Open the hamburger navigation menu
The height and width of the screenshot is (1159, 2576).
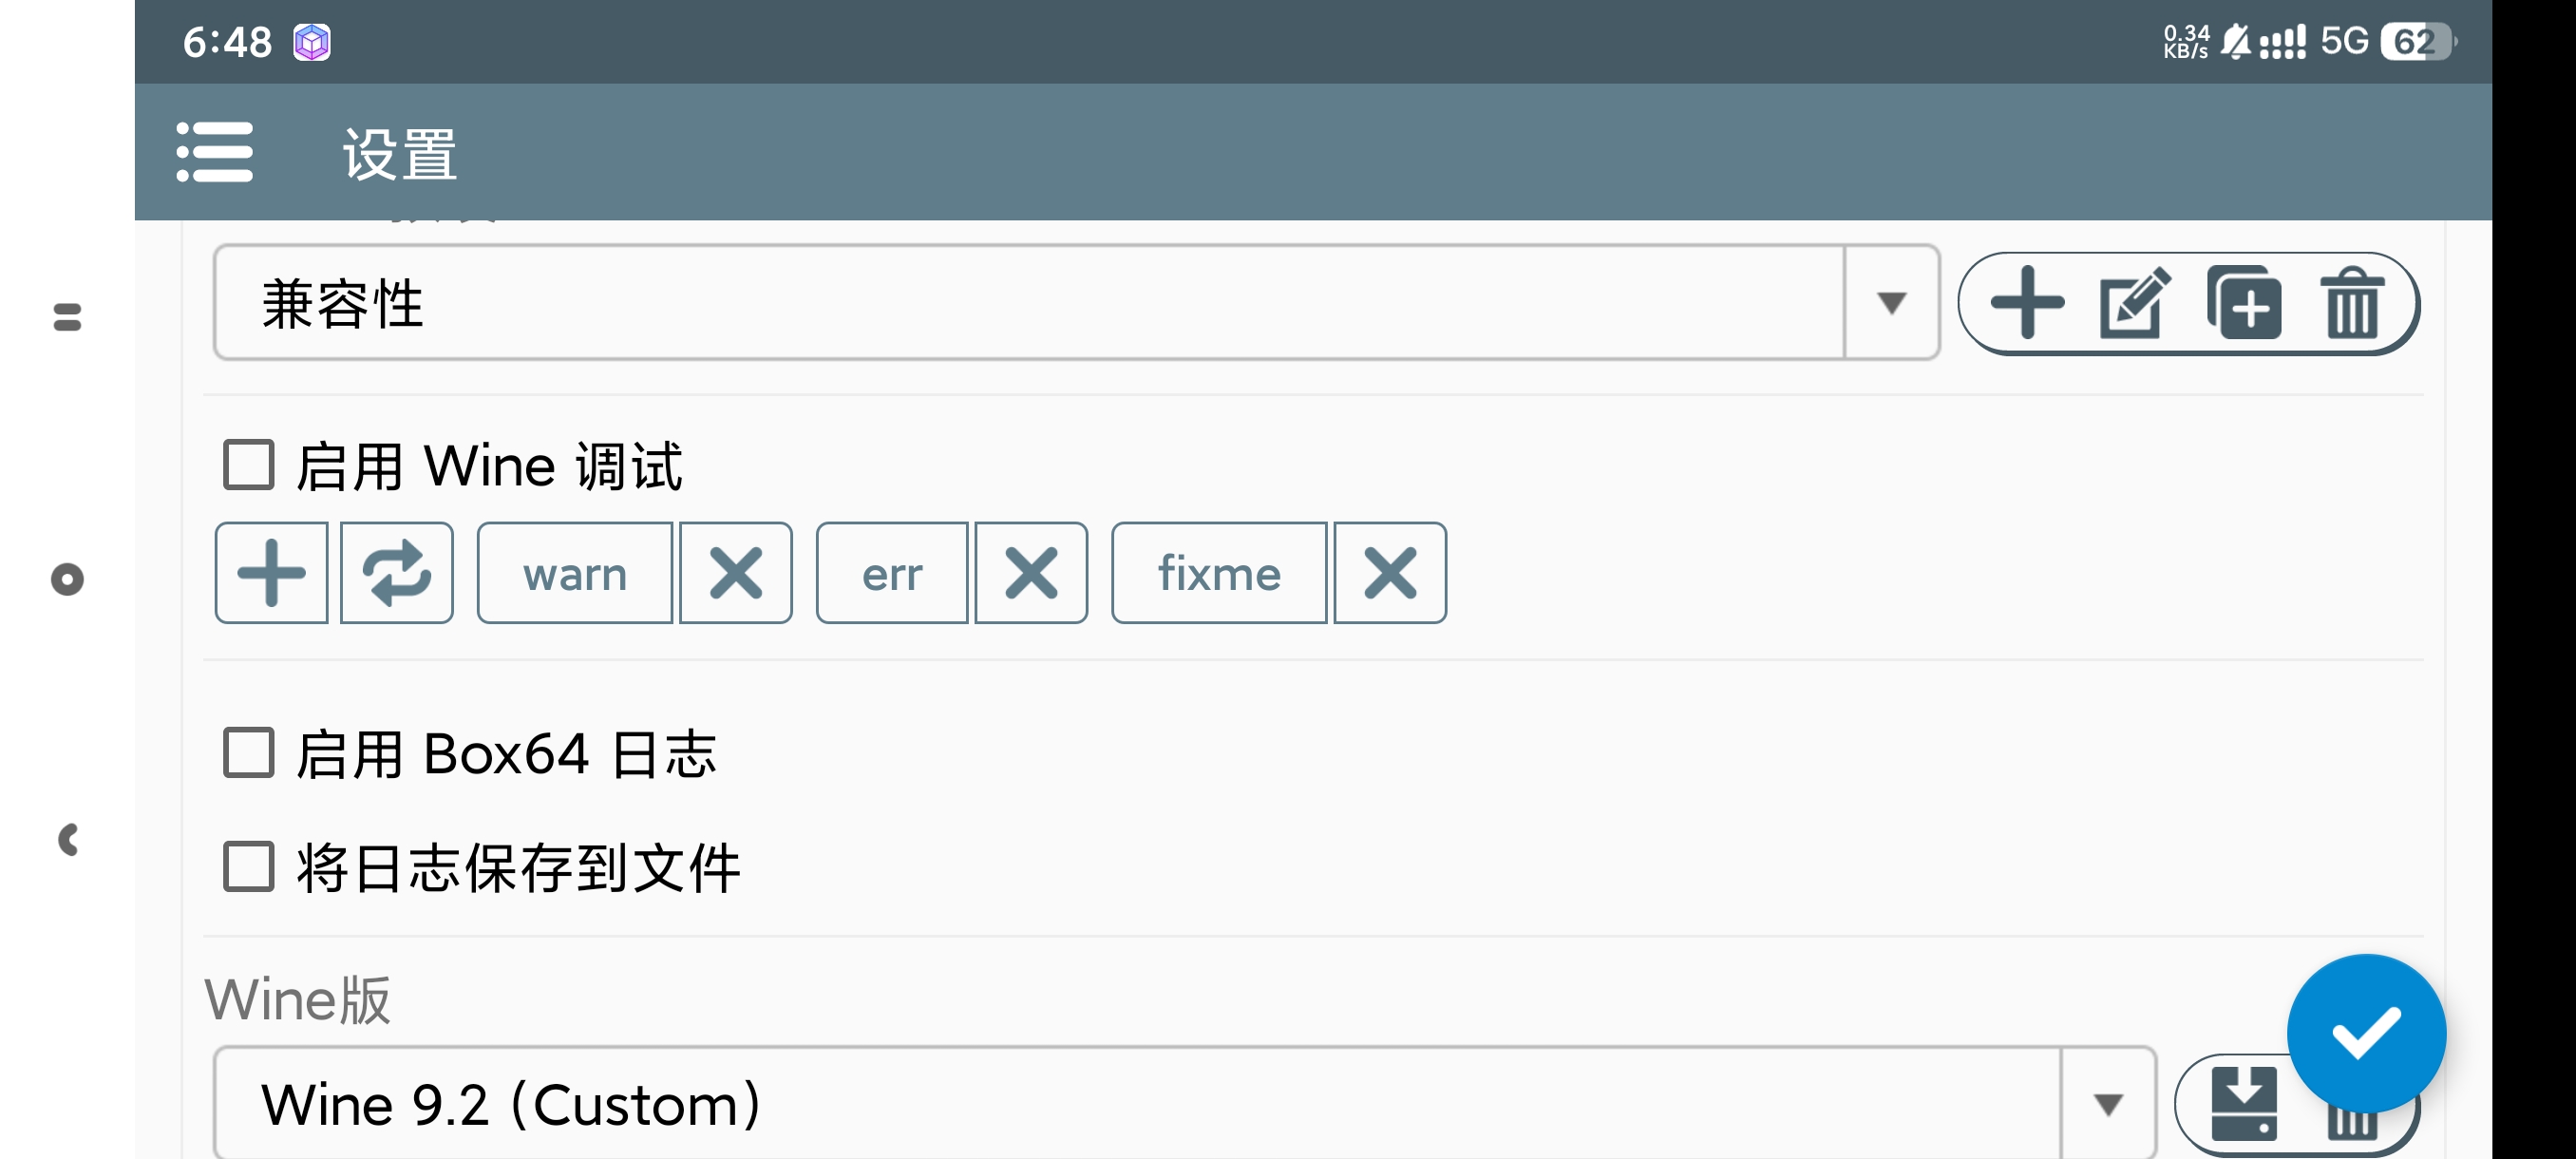[x=214, y=152]
